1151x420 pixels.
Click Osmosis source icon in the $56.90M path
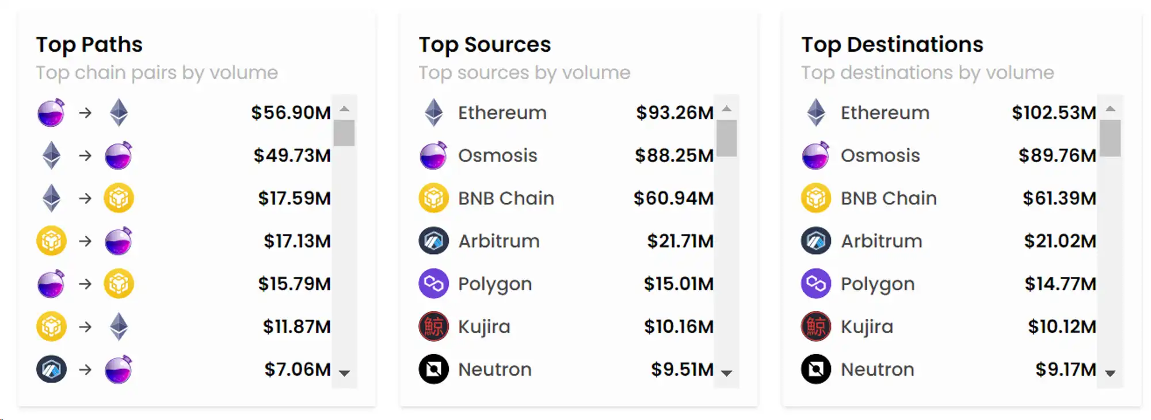pos(51,113)
